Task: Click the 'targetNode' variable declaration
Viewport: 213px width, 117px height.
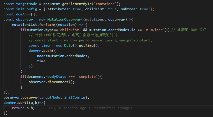Action: click(26, 4)
